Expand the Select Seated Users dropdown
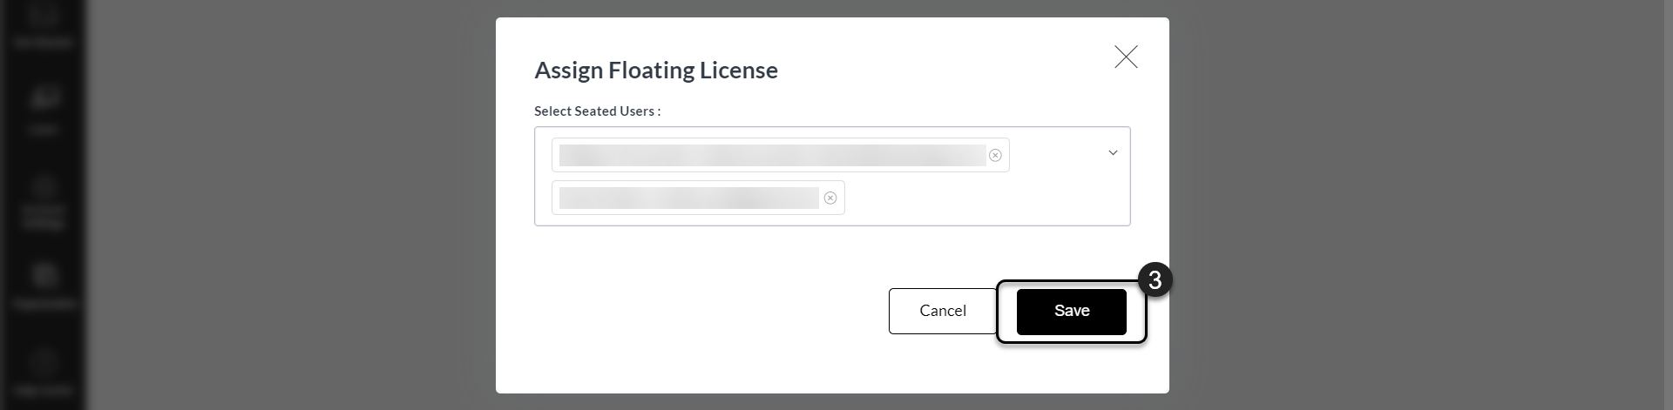 (x=1113, y=153)
